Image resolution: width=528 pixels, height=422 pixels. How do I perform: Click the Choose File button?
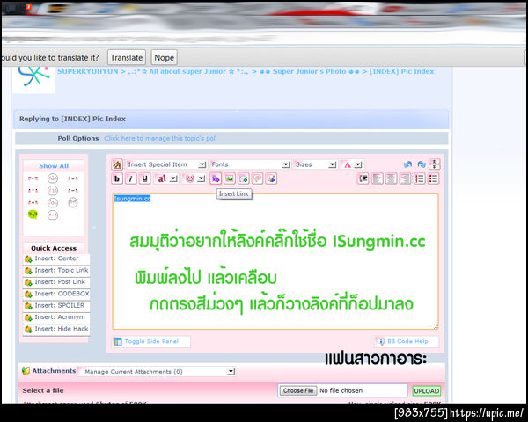[x=298, y=390]
